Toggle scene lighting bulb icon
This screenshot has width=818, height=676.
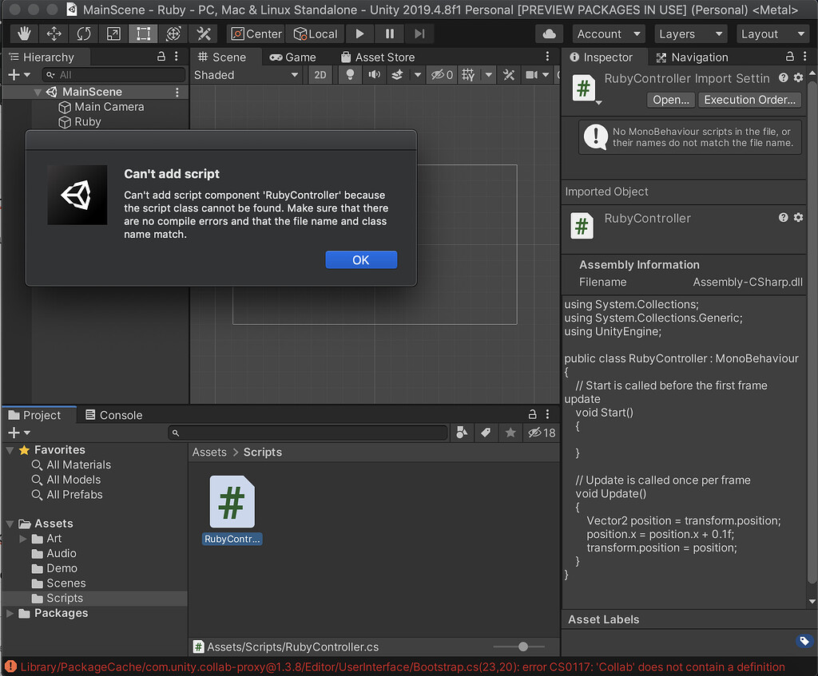pyautogui.click(x=349, y=75)
